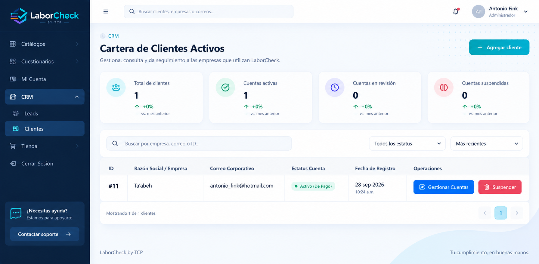The width and height of the screenshot is (539, 264).
Task: Click the Total de clientes people icon
Action: (116, 87)
